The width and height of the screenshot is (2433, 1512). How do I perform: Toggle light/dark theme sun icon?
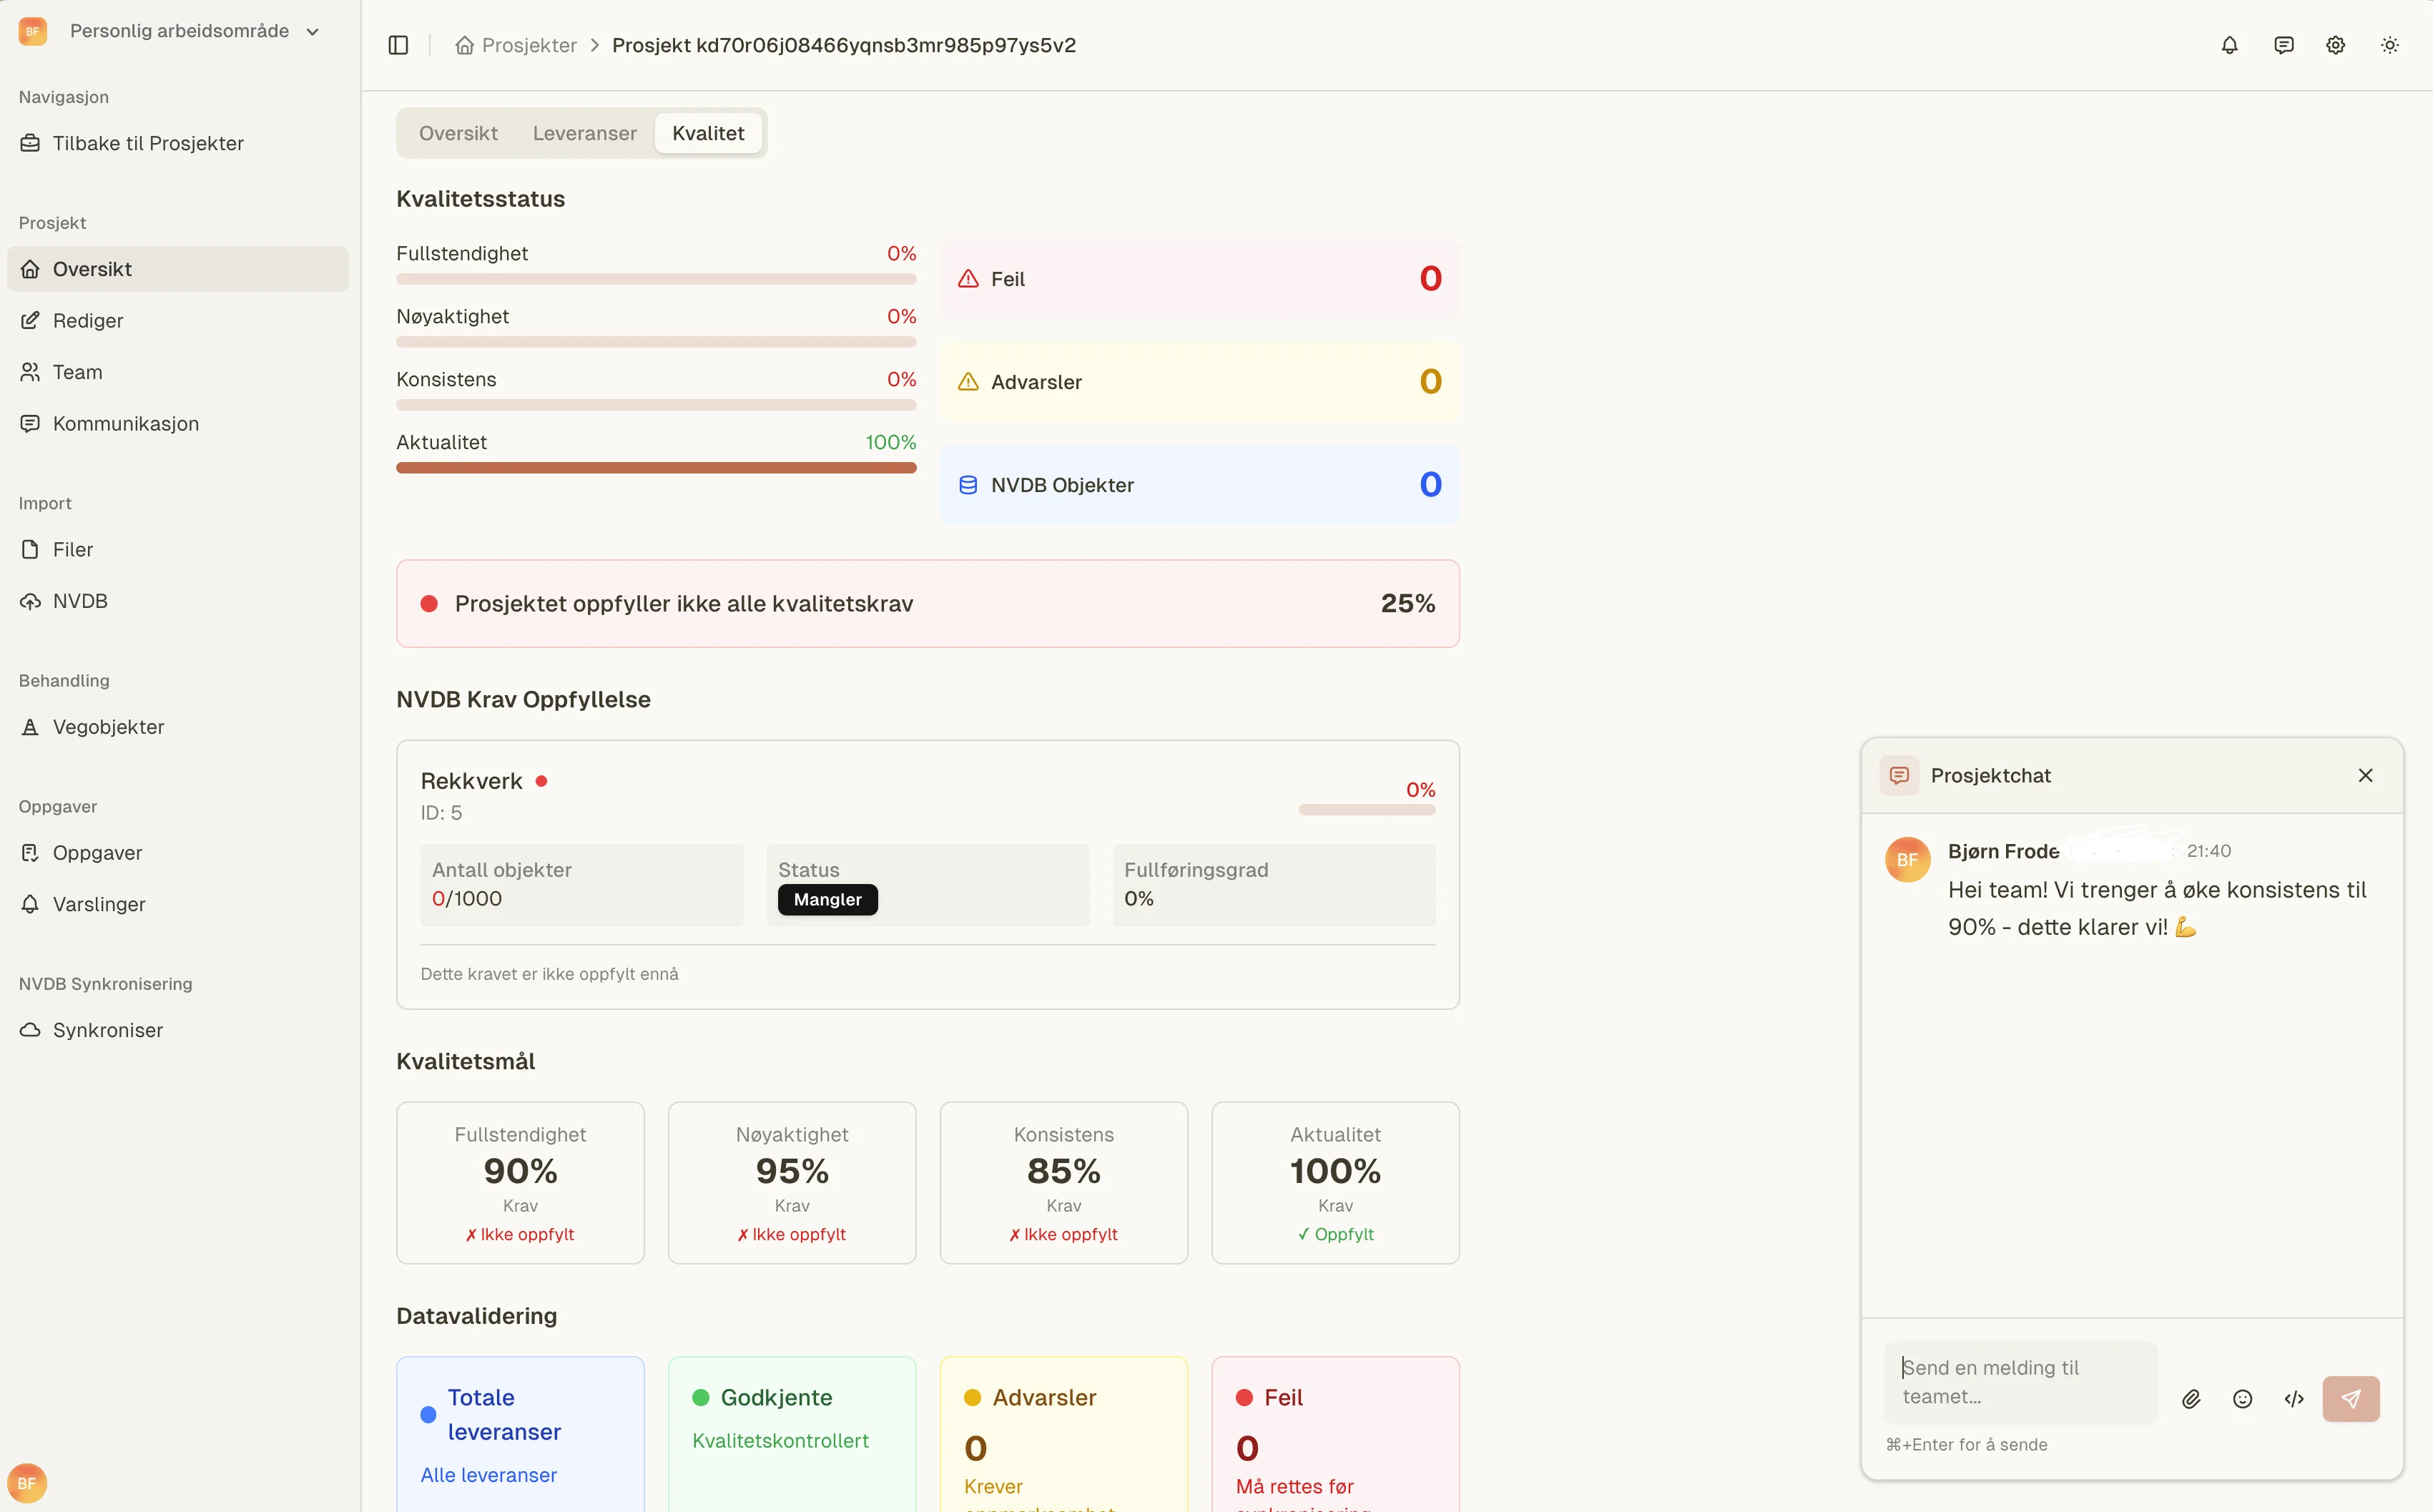[2389, 45]
